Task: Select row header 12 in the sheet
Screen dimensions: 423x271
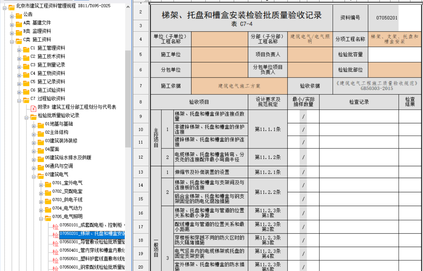Action: (141, 157)
